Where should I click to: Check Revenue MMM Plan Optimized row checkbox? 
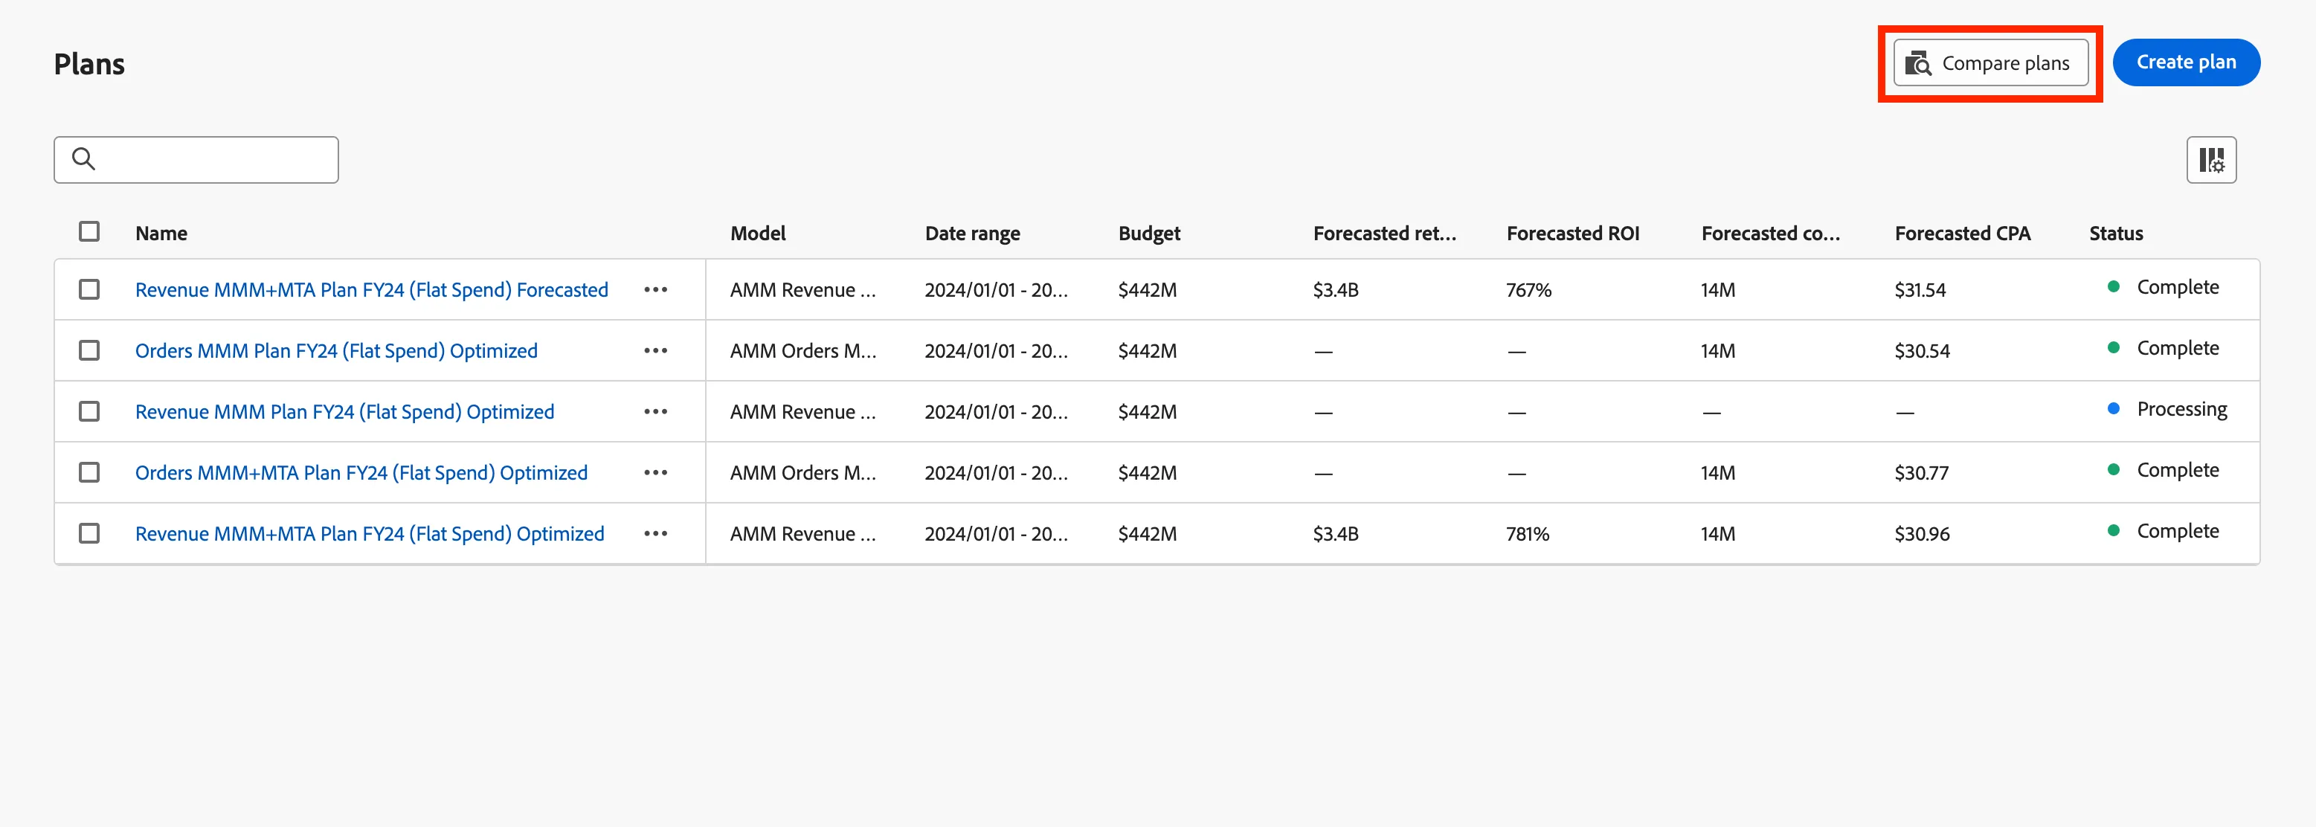click(89, 412)
